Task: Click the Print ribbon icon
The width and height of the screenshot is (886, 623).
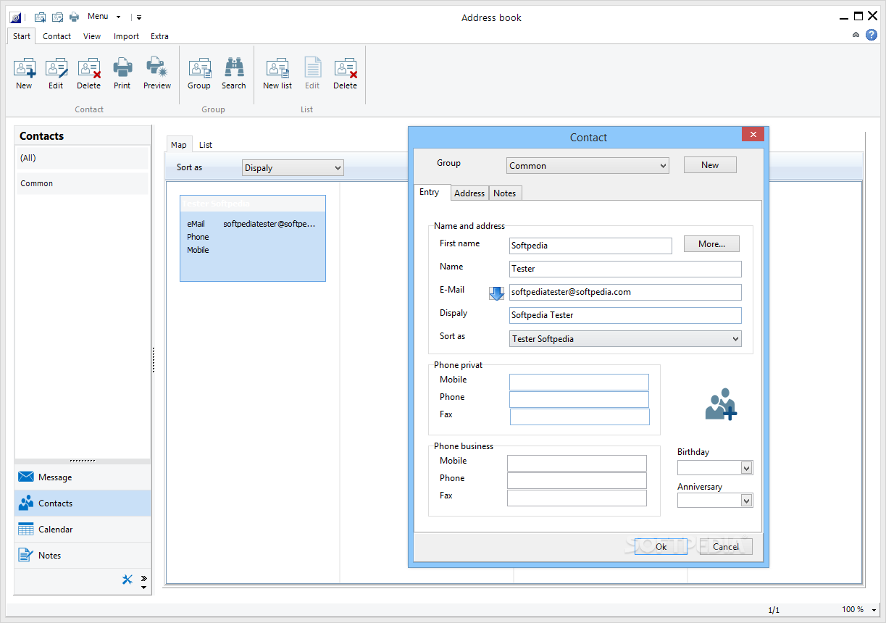Action: [122, 69]
